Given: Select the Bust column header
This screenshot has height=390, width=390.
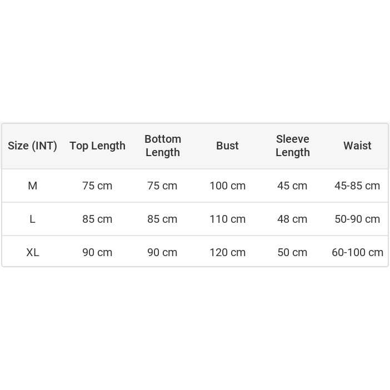Looking at the screenshot, I should 227,146.
